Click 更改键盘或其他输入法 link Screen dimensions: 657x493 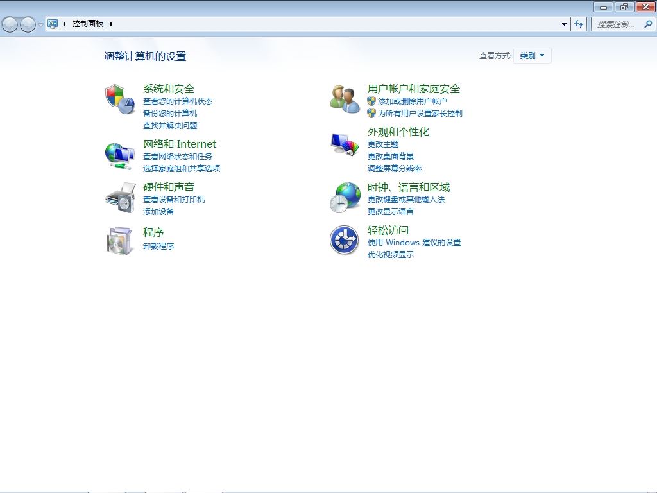[x=406, y=199]
